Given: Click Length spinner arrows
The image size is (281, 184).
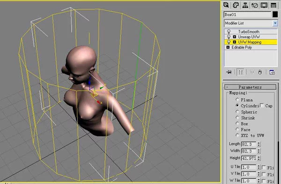Looking at the screenshot, I should tap(259, 144).
